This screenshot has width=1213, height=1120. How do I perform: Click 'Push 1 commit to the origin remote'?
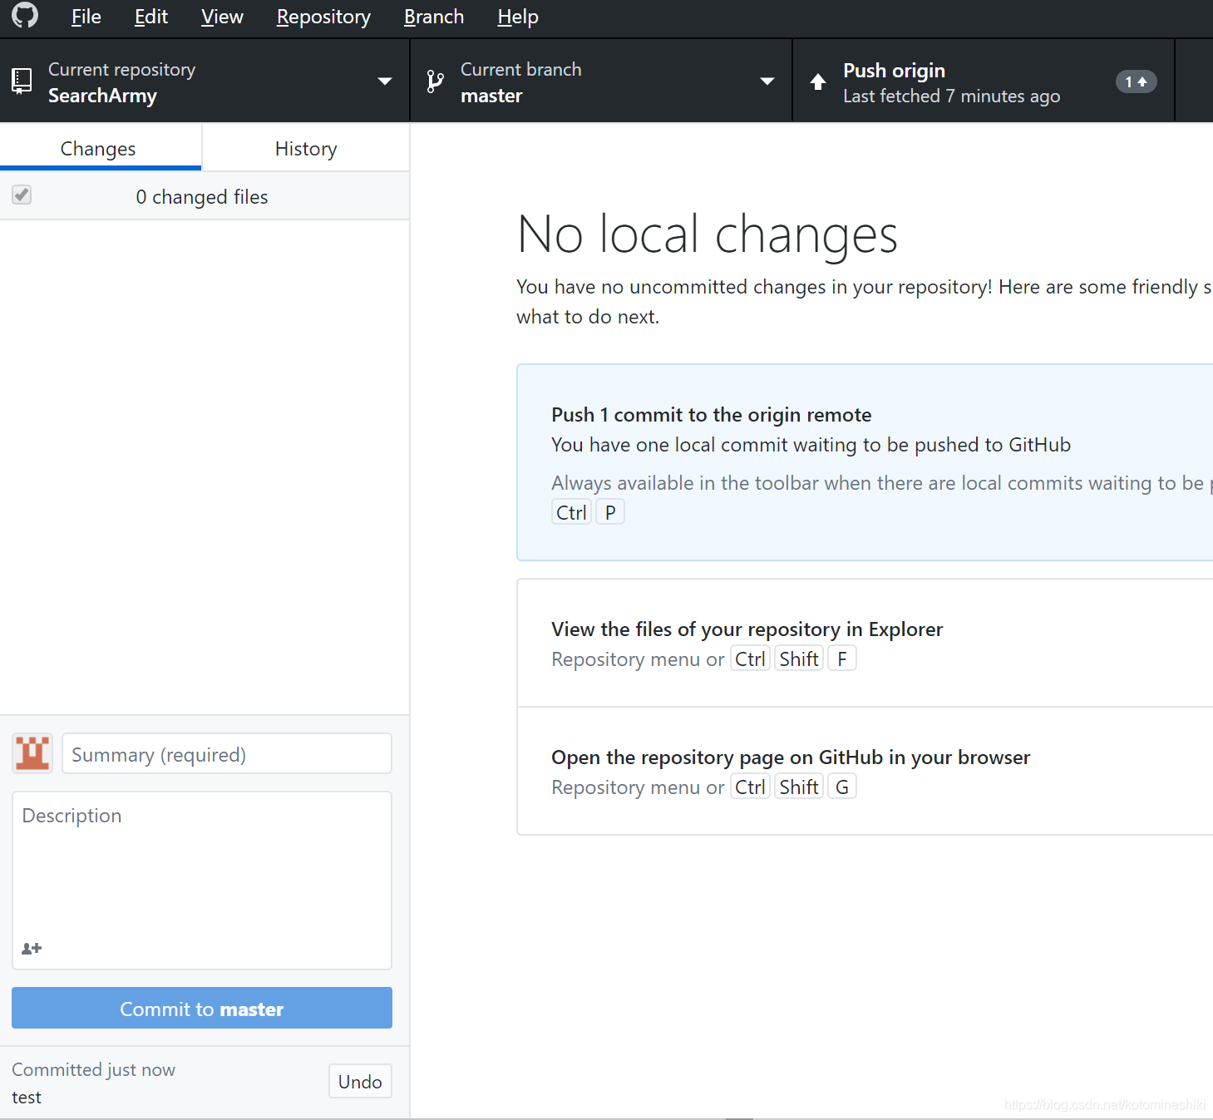tap(712, 414)
